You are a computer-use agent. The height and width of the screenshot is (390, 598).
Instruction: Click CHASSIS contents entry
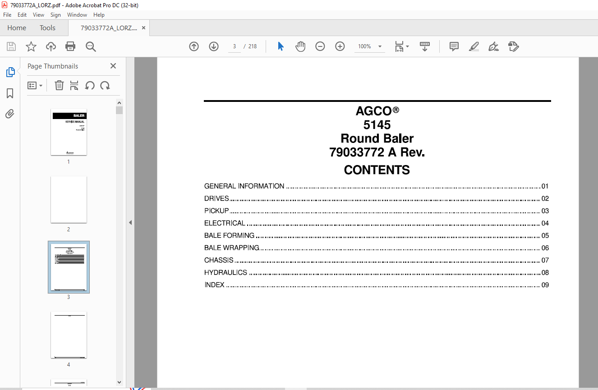point(376,260)
